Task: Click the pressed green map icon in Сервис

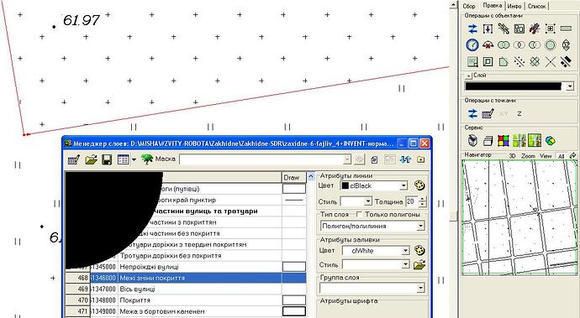Action: (535, 140)
